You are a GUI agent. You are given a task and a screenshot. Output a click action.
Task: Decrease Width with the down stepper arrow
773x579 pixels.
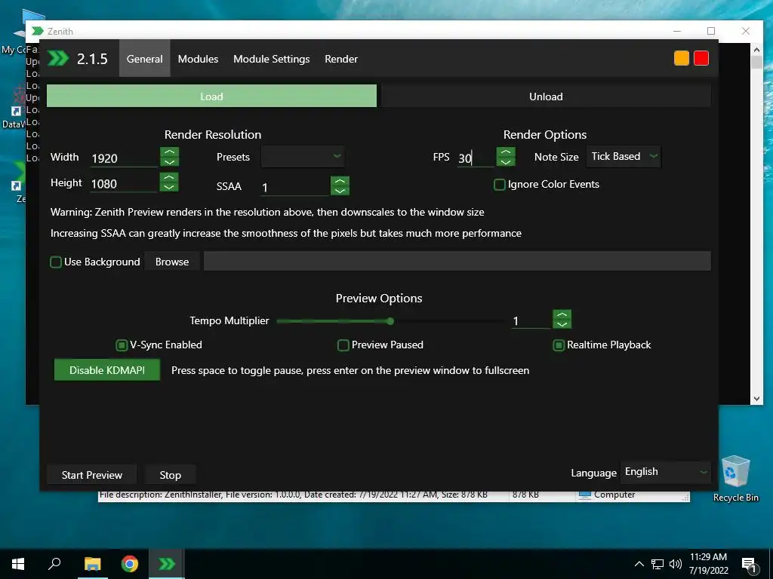(x=169, y=162)
